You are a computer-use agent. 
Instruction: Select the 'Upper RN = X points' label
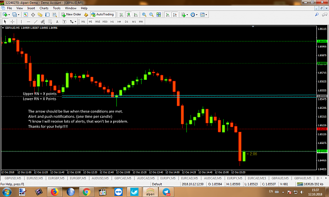click(x=39, y=94)
